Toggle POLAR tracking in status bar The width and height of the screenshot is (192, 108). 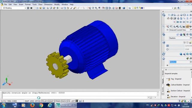[44, 101]
